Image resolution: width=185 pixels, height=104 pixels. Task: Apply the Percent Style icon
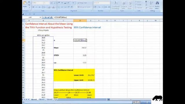pos(99,7)
